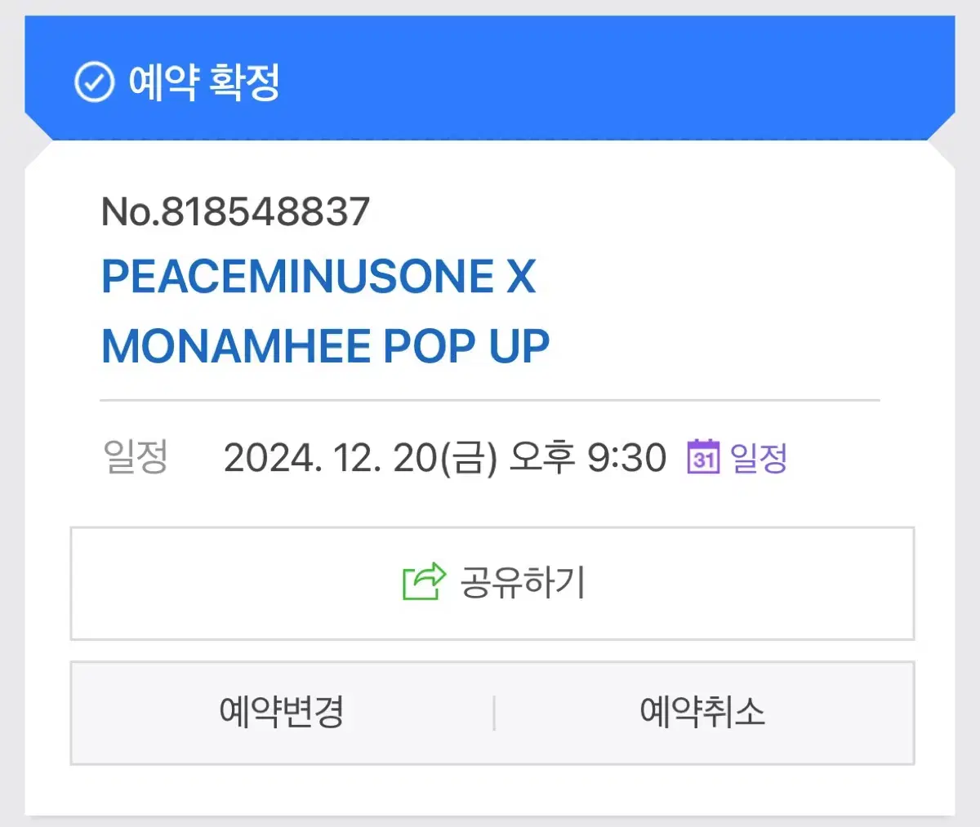Open the PEACEMINUSONE X title link
Viewport: 980px width, 827px height.
[318, 276]
